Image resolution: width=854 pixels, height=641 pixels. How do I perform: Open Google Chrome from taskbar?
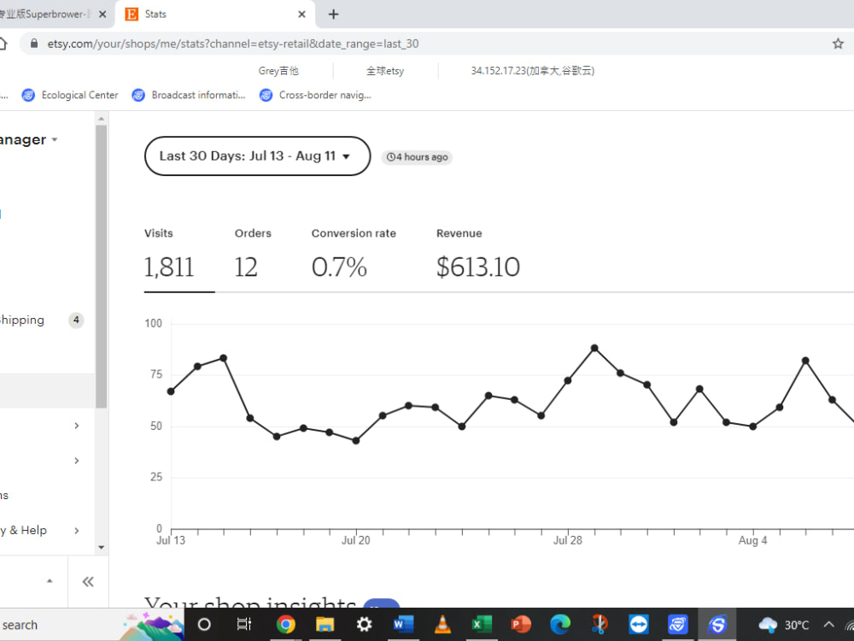pyautogui.click(x=285, y=625)
